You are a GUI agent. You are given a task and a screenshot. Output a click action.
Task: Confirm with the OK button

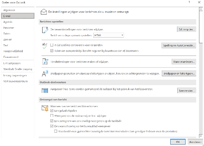pyautogui.click(x=178, y=142)
